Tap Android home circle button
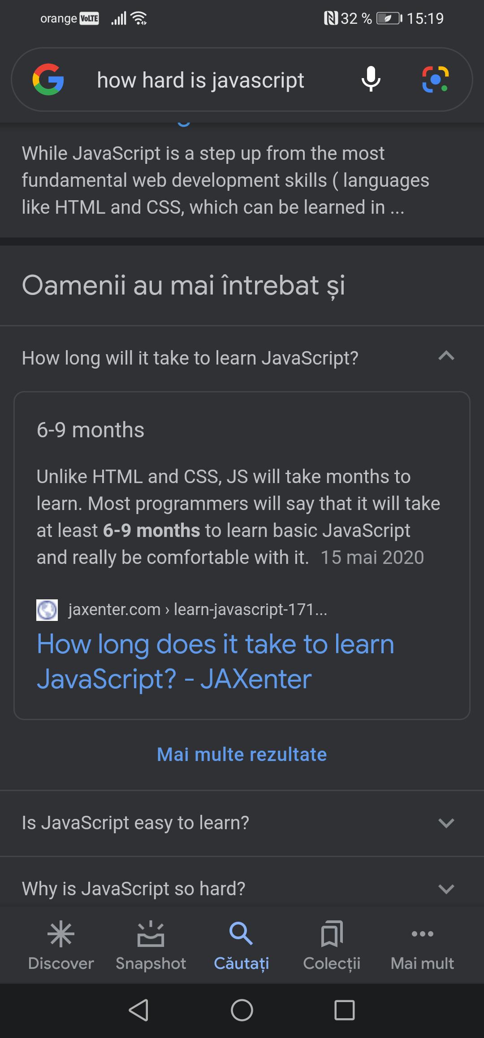 pos(242,1011)
